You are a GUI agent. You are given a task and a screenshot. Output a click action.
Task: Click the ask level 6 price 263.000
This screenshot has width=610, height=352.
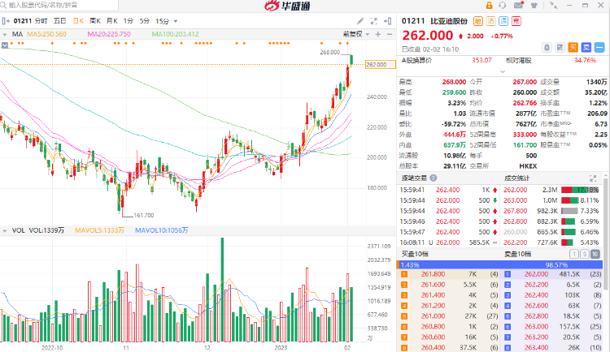click(x=536, y=327)
